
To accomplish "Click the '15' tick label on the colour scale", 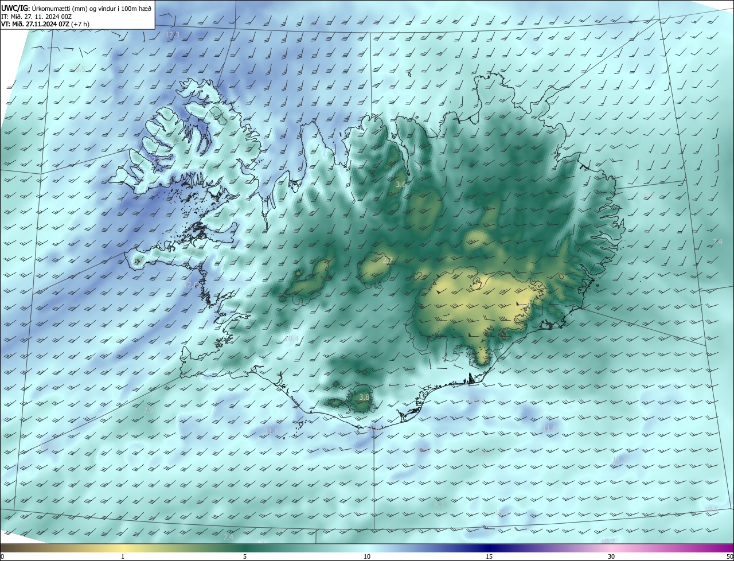I will (489, 556).
